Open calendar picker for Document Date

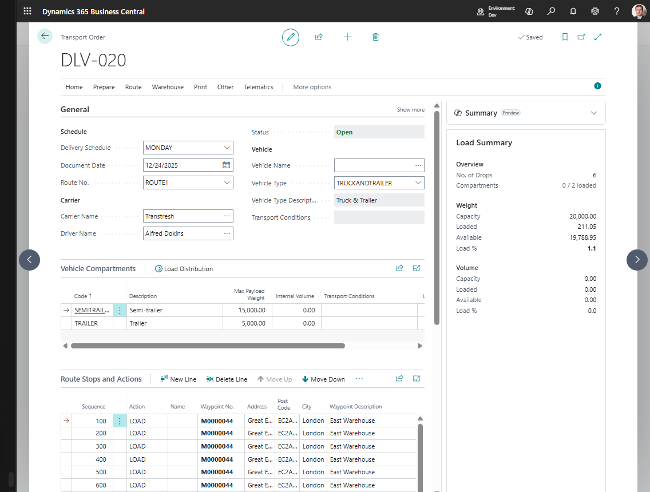[227, 165]
